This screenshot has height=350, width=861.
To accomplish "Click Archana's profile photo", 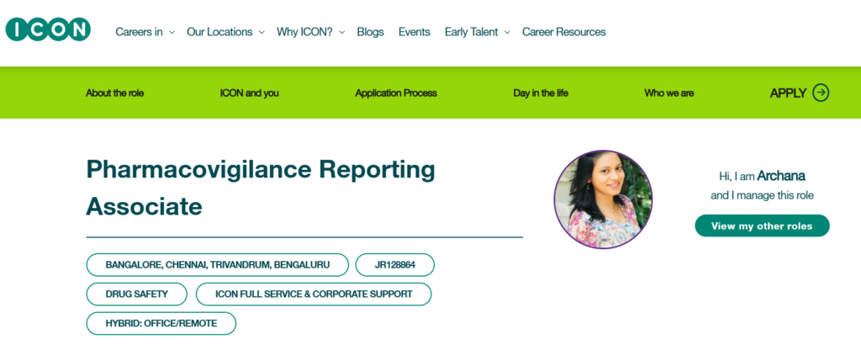I will click(x=603, y=199).
